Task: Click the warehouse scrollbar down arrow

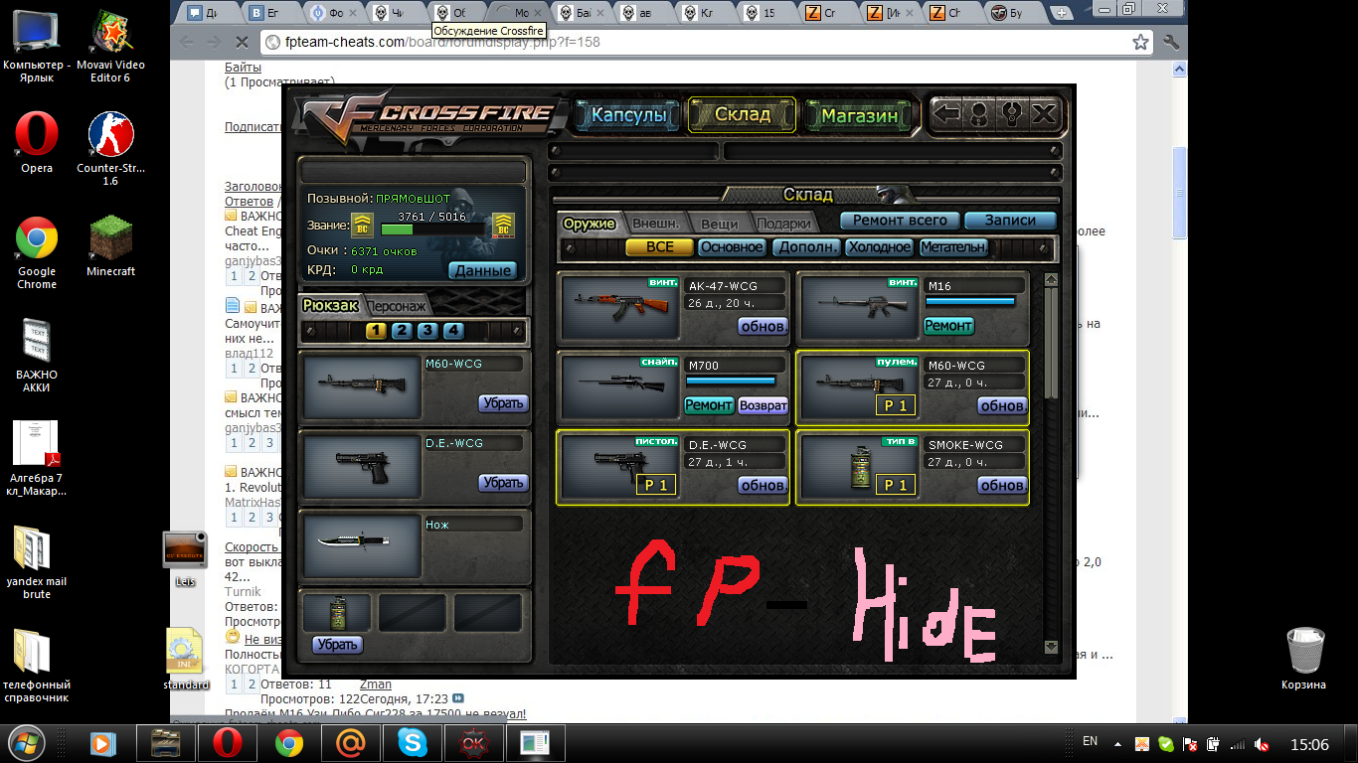Action: point(1051,647)
